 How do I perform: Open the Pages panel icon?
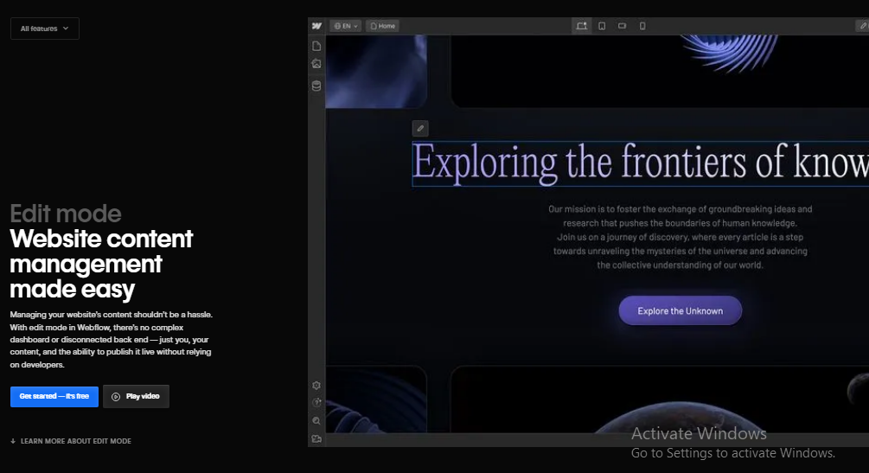316,46
